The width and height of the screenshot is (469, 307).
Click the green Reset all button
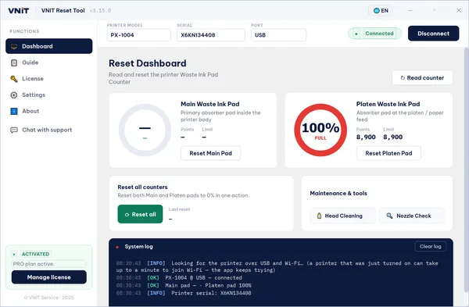point(140,214)
